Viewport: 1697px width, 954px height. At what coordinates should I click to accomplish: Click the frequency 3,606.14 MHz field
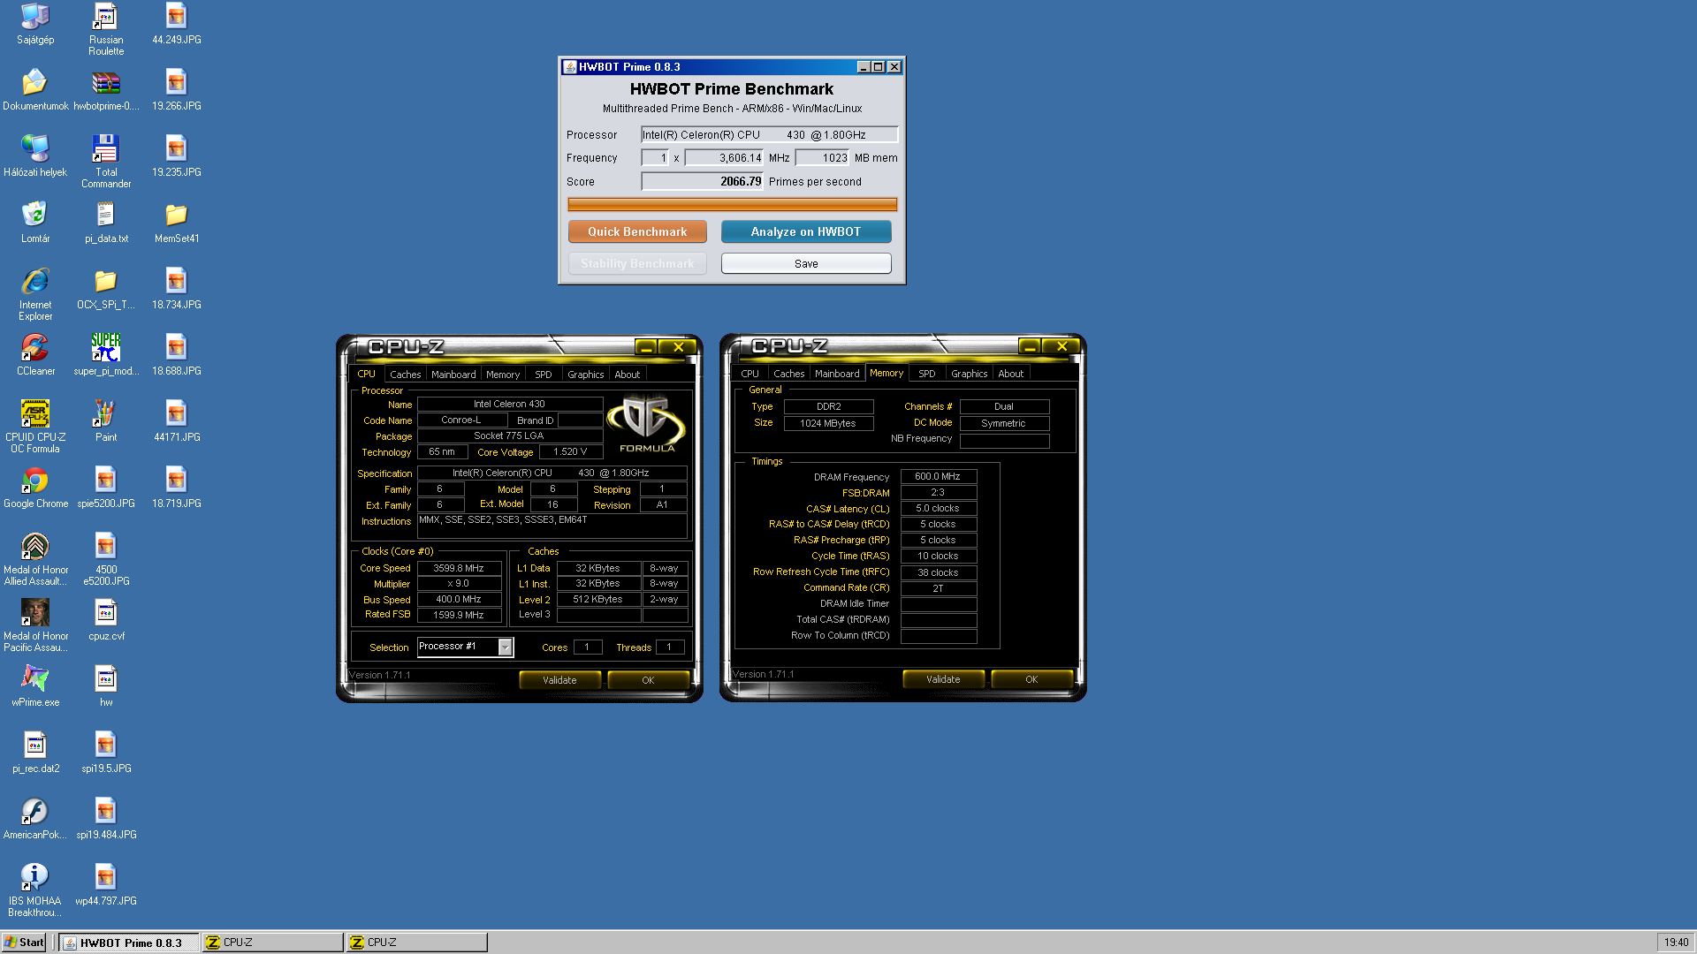click(724, 157)
